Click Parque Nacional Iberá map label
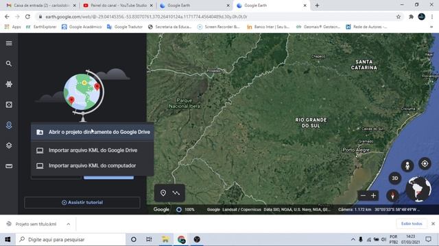The height and width of the screenshot is (246, 439). tap(185, 103)
